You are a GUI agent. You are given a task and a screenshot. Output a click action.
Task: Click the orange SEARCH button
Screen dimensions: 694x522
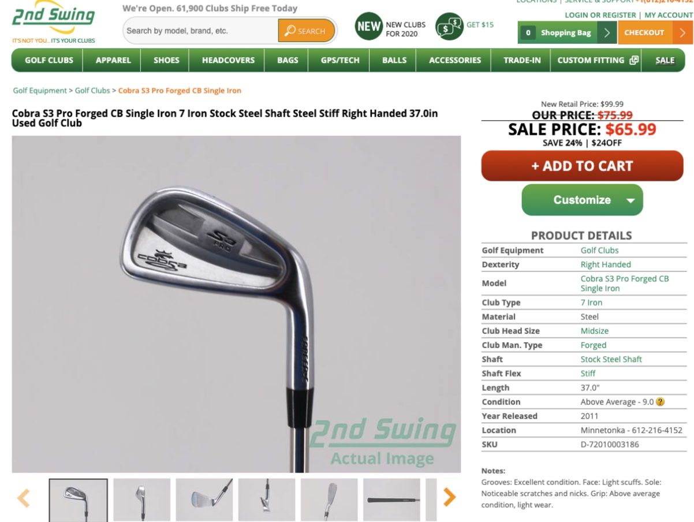(306, 31)
